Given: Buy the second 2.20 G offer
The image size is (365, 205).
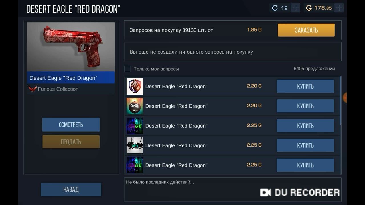Looking at the screenshot, I should (x=305, y=106).
